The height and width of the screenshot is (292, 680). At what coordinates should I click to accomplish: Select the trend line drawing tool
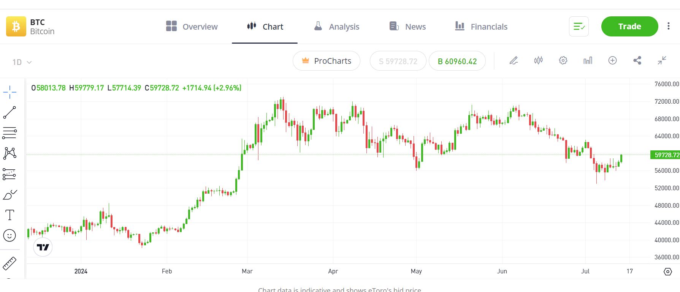tap(10, 112)
